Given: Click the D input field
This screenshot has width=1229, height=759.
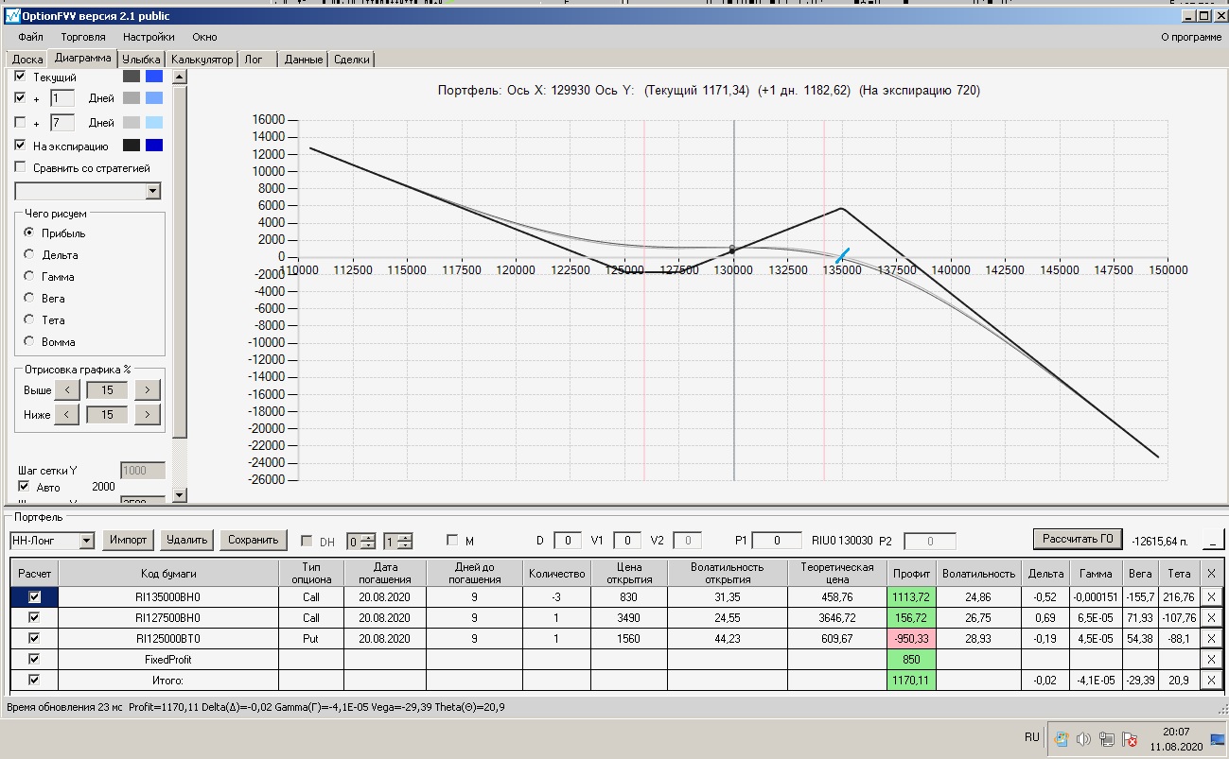Looking at the screenshot, I should 568,541.
